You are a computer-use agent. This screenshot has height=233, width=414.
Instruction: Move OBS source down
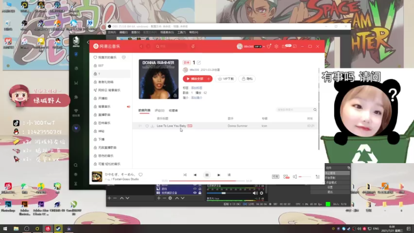[x=183, y=198]
